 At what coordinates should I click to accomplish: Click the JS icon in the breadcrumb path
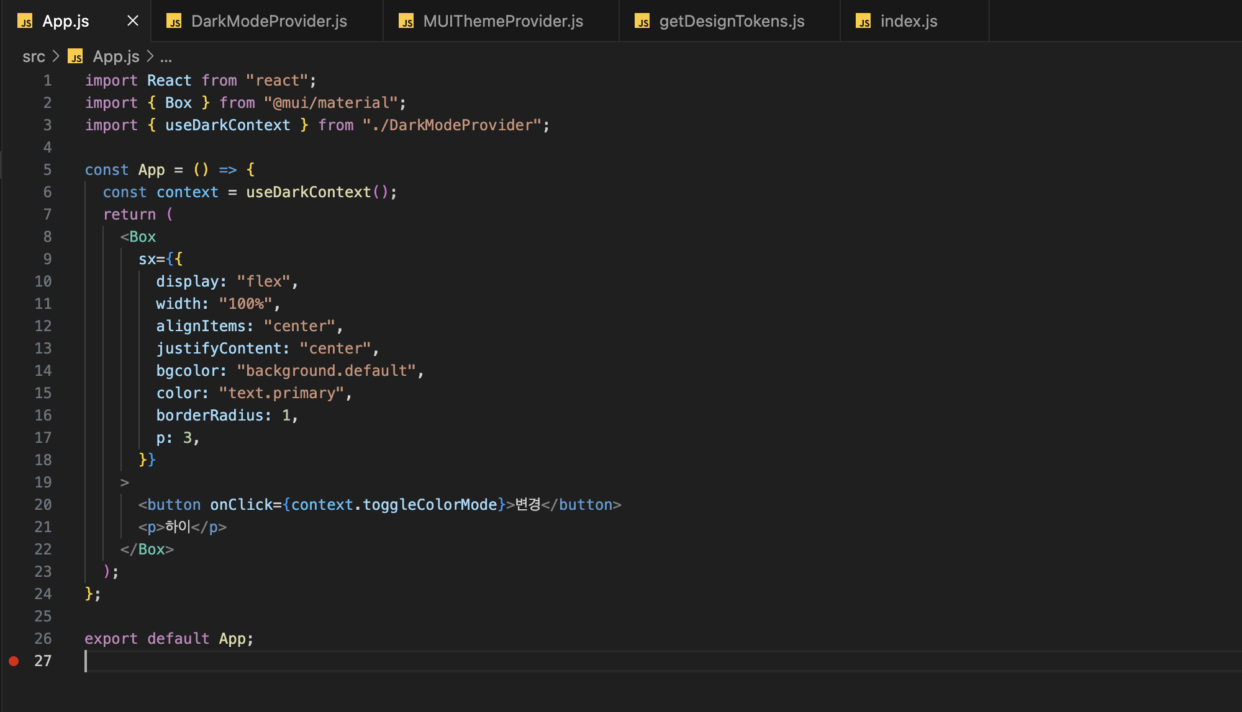coord(76,57)
